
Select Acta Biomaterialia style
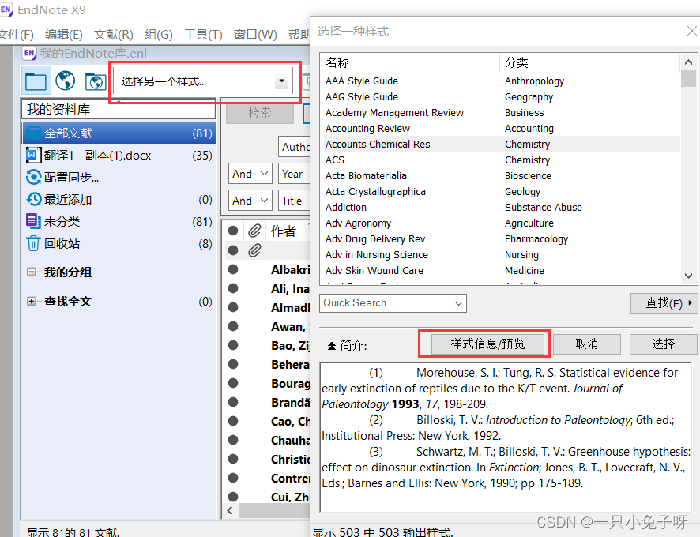click(502, 176)
